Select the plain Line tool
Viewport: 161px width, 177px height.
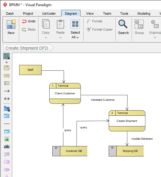coord(7,124)
